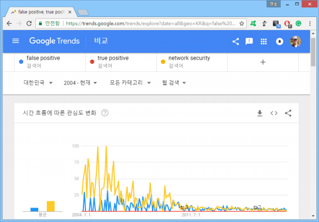Open the 대한민국 region dropdown
Image resolution: width=319 pixels, height=222 pixels.
(38, 83)
